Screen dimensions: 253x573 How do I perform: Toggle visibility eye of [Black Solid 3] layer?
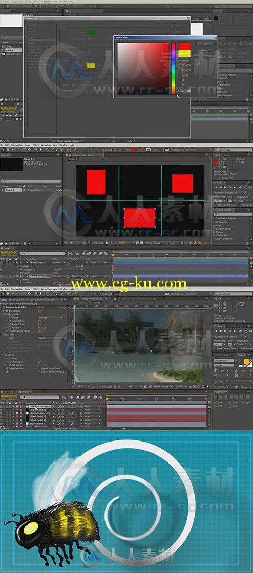[x=2, y=410]
